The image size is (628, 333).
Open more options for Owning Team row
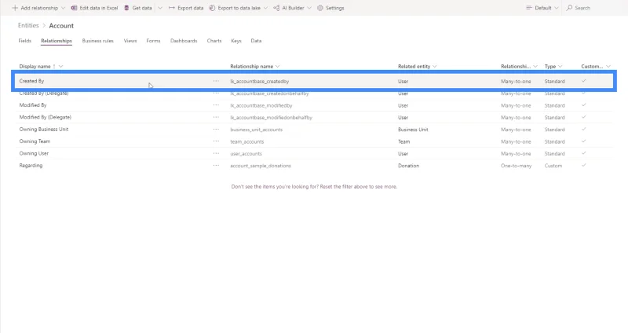tap(217, 141)
